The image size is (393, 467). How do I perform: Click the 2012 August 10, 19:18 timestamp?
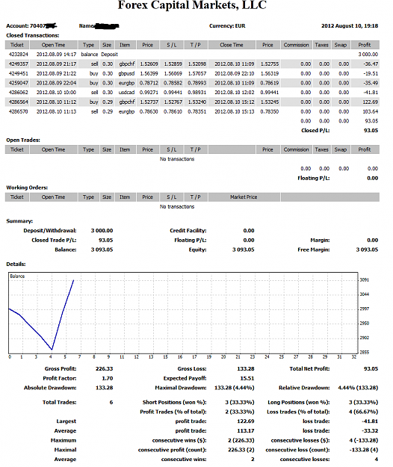click(350, 26)
